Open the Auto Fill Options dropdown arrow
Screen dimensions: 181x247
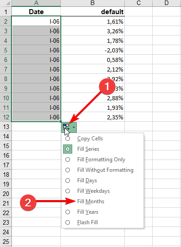74,127
